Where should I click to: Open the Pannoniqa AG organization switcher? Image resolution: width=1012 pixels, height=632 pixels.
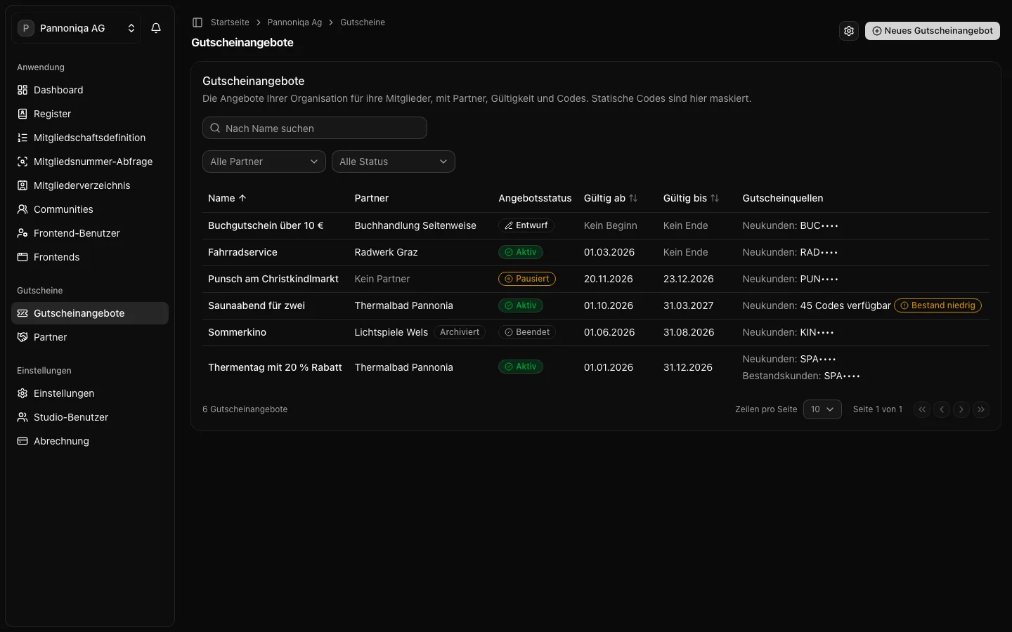pyautogui.click(x=76, y=28)
